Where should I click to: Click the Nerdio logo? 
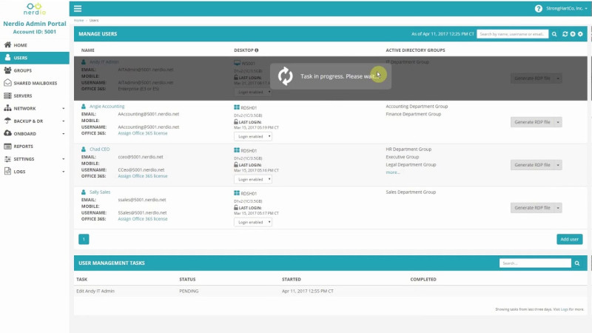click(34, 10)
